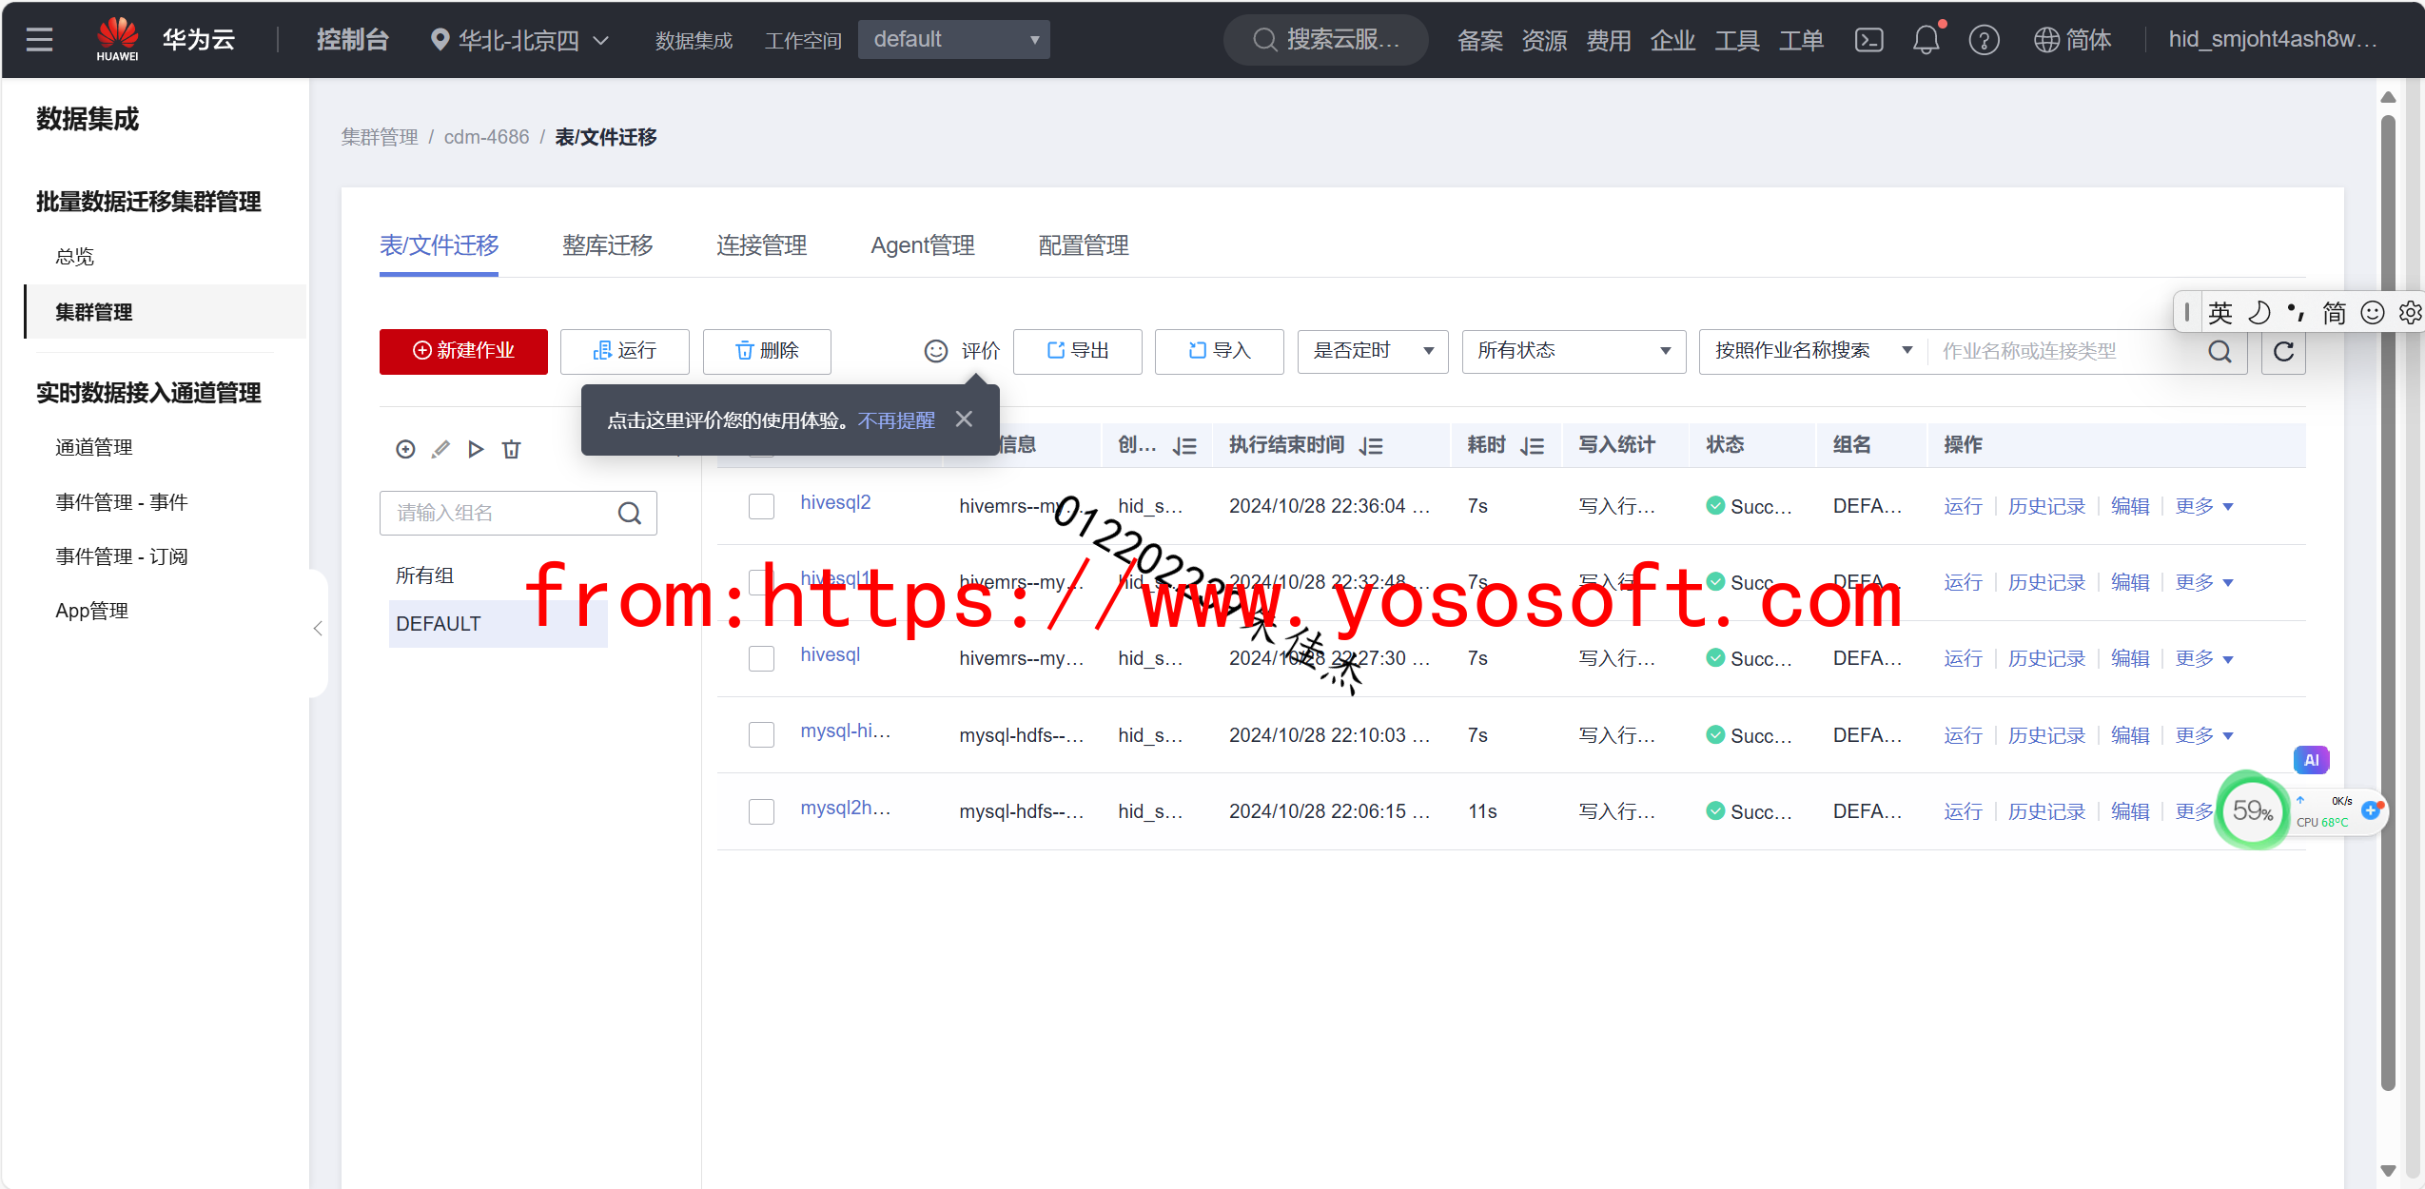Open the notification bell
The image size is (2425, 1189).
[x=1926, y=40]
